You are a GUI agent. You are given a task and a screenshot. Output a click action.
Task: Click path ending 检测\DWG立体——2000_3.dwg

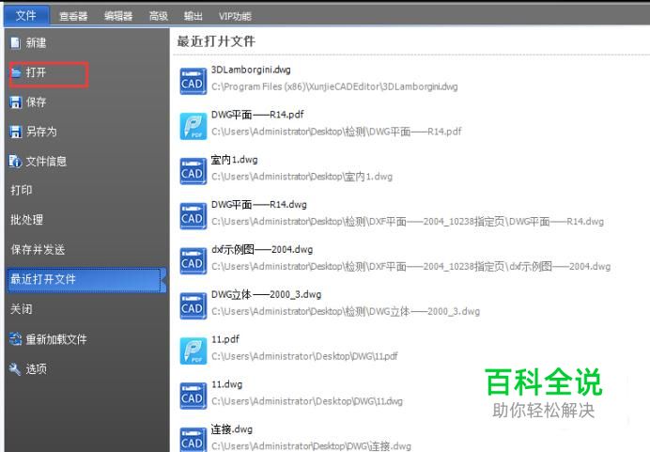tap(346, 311)
